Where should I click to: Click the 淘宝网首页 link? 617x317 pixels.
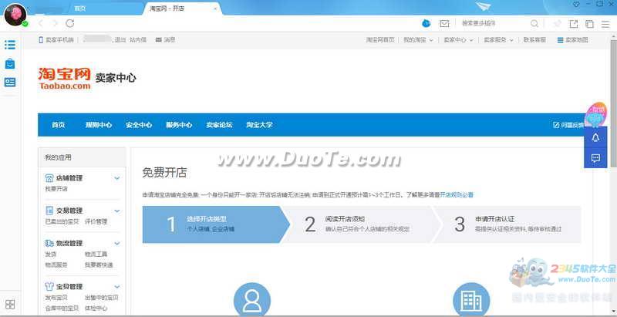380,40
